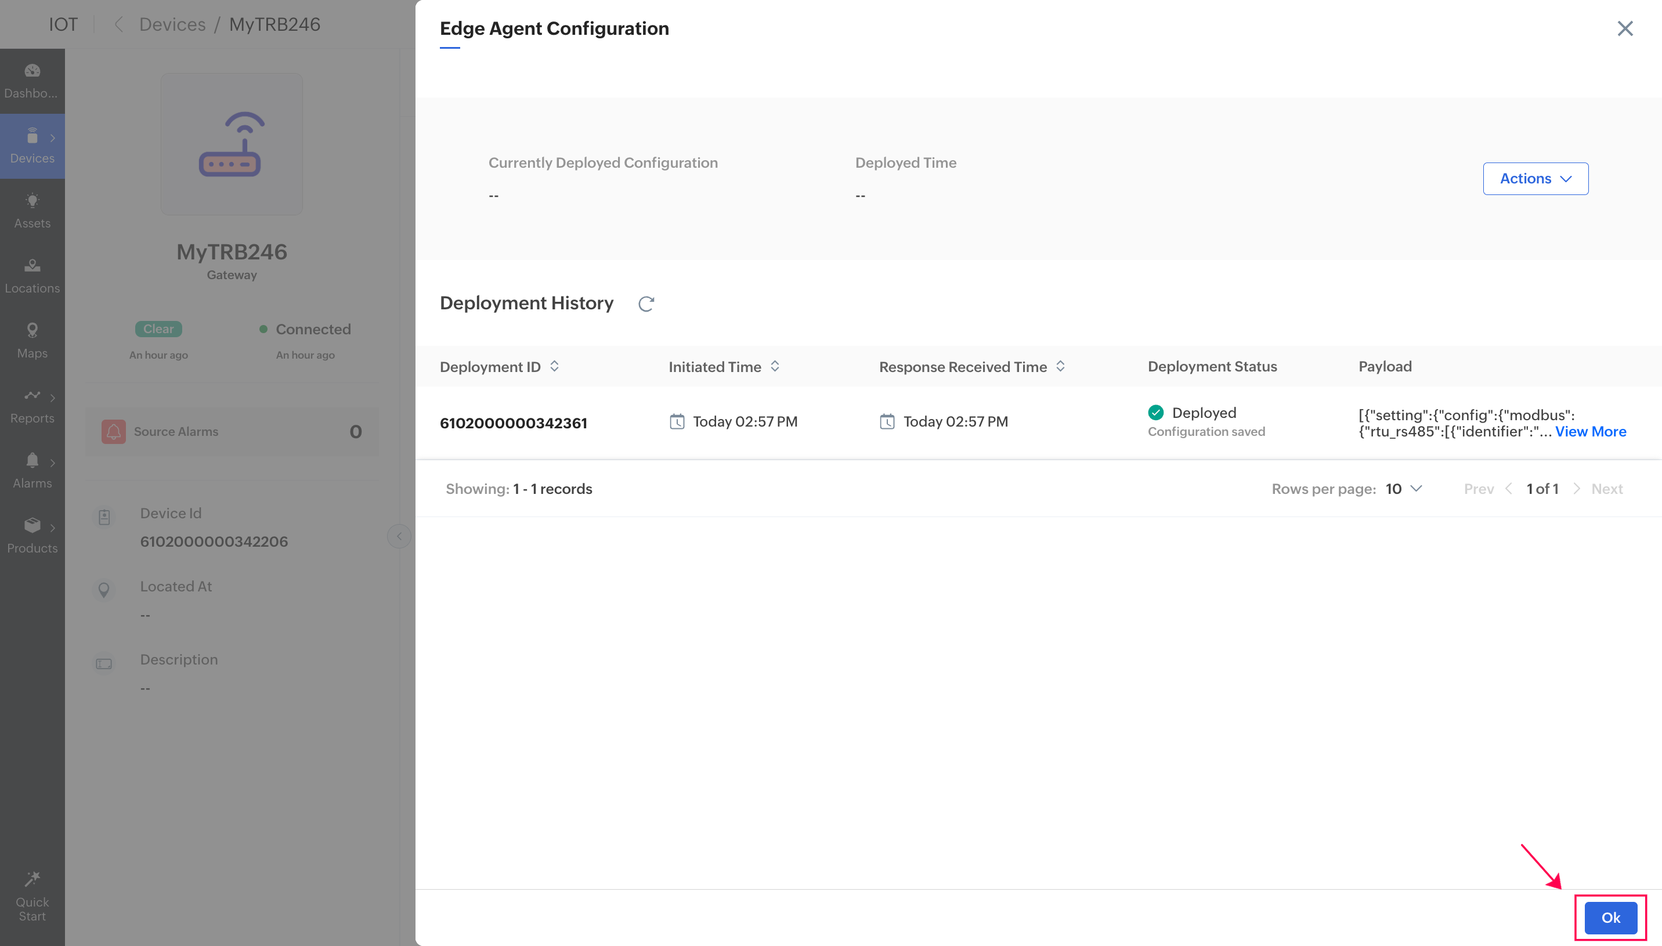Image resolution: width=1662 pixels, height=946 pixels.
Task: Sort by Deployment ID column
Action: pyautogui.click(x=554, y=366)
